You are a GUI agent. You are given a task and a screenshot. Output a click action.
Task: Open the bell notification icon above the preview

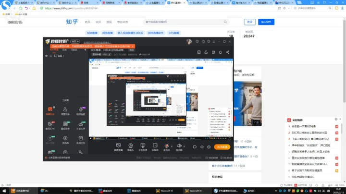coord(220,52)
